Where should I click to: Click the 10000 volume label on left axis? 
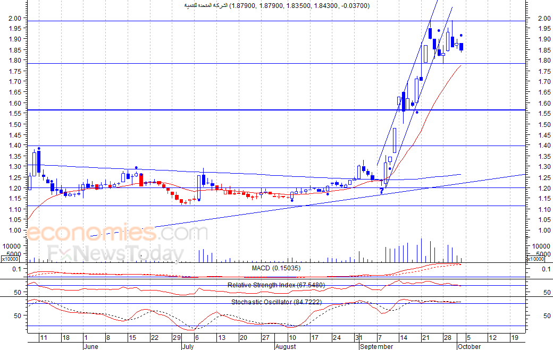pyautogui.click(x=12, y=246)
